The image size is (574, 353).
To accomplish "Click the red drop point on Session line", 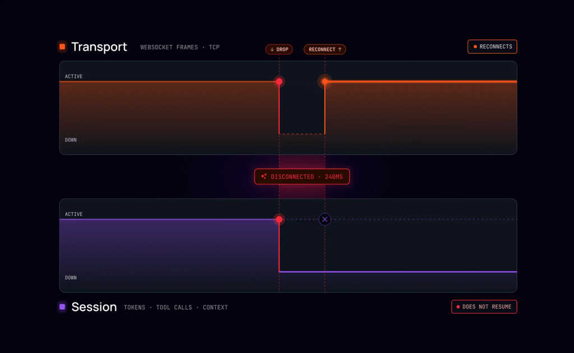I will [279, 220].
